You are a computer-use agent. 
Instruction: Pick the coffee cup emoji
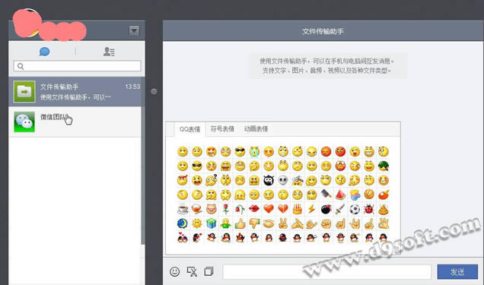tap(183, 209)
